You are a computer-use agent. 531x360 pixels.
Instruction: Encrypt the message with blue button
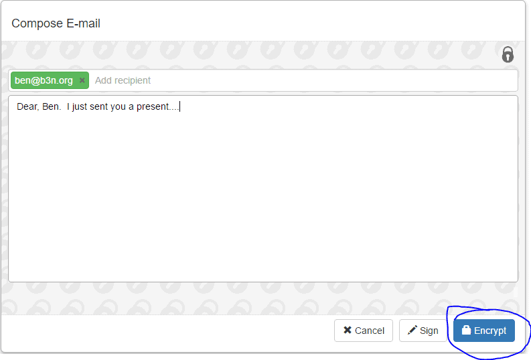[x=484, y=331]
